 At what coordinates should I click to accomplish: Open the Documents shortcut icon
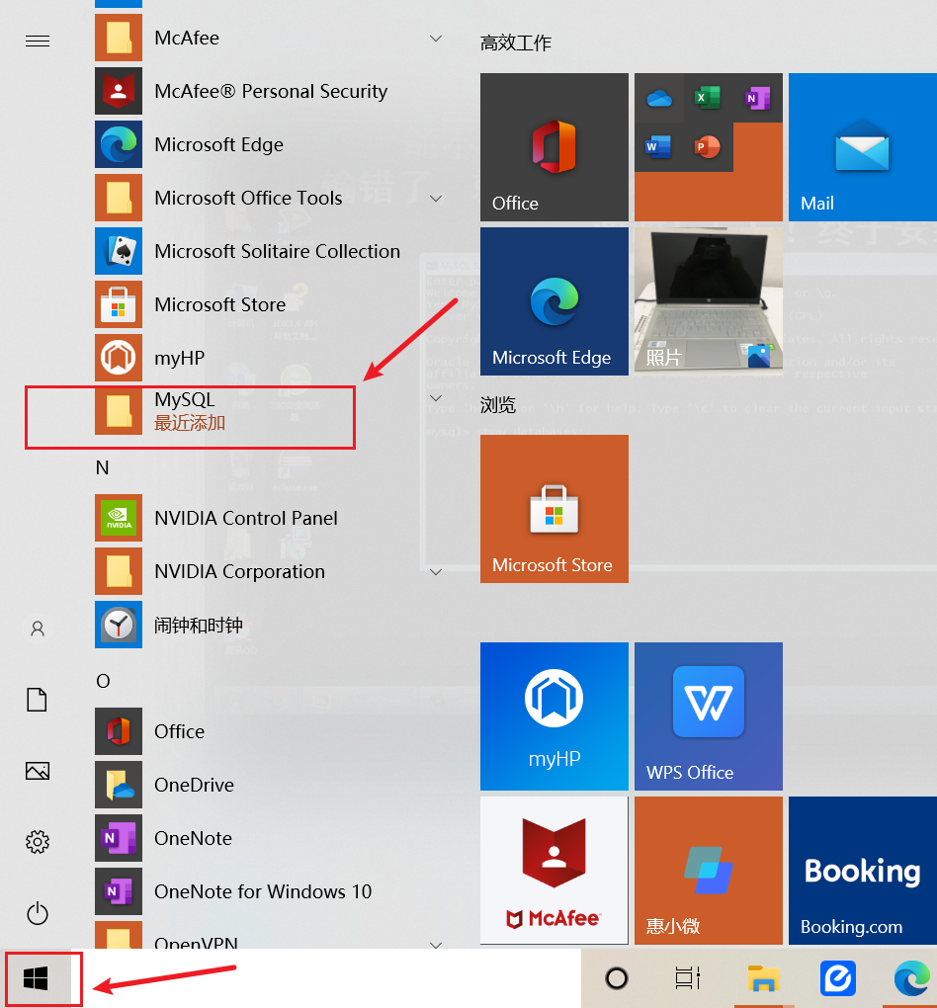tap(38, 700)
